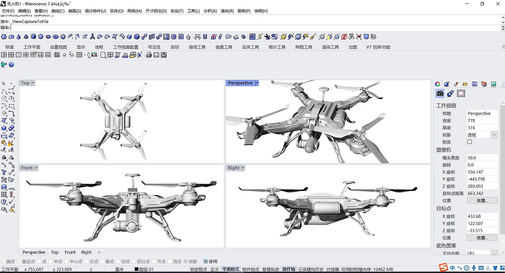This screenshot has width=505, height=273.
Task: Click the torus solid tool icon
Action: [x=56, y=36]
